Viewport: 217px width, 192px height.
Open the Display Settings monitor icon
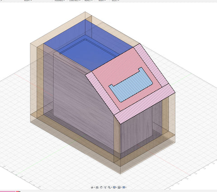point(114,187)
